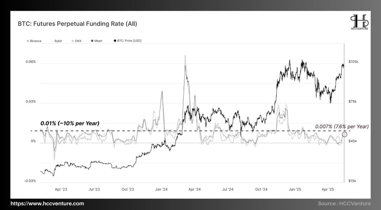Select the Jan '24 x-axis label
The height and width of the screenshot is (210, 381).
pos(161,189)
